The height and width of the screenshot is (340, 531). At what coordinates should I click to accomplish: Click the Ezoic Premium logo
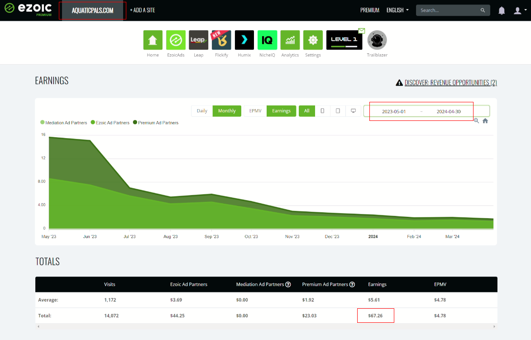(x=28, y=9)
